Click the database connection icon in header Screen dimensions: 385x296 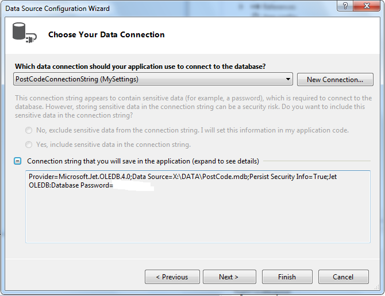tap(24, 33)
